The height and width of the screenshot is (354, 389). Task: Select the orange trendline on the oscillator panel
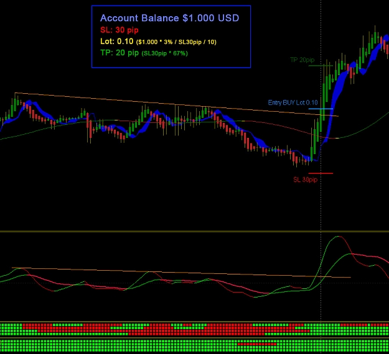click(181, 273)
